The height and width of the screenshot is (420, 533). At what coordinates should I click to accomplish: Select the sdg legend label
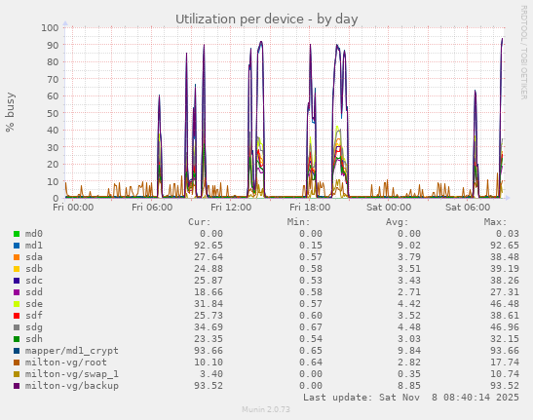[x=34, y=327]
